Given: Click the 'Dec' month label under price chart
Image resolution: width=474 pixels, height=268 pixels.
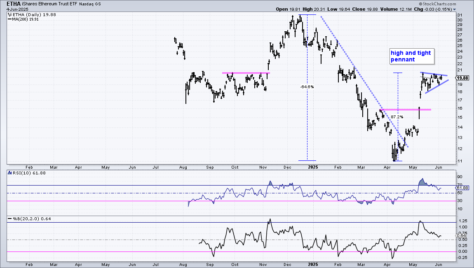Looking at the screenshot, I should pos(287,167).
